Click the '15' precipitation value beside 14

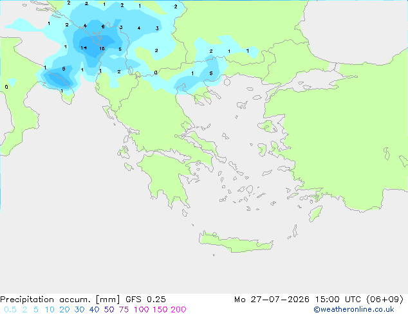(102, 49)
